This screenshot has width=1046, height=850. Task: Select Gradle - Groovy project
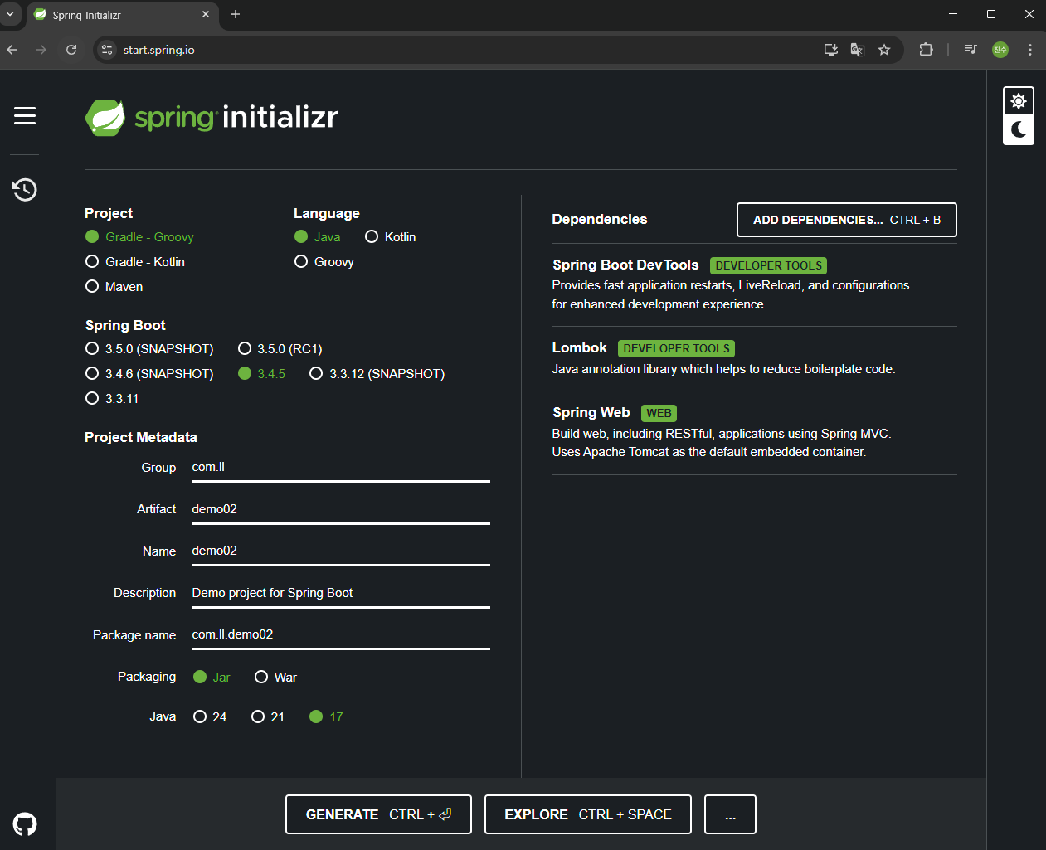click(x=139, y=237)
